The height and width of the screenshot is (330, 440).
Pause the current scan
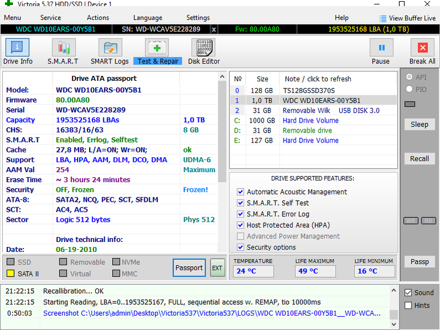(x=381, y=47)
